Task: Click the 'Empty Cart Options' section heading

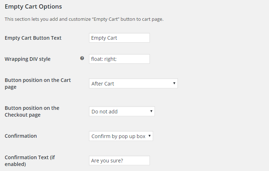Action: pyautogui.click(x=33, y=6)
